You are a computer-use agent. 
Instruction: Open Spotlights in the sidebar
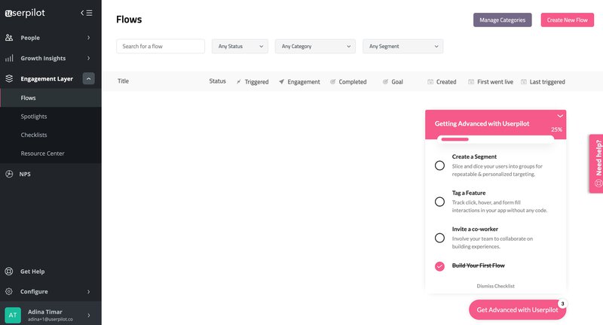click(34, 117)
